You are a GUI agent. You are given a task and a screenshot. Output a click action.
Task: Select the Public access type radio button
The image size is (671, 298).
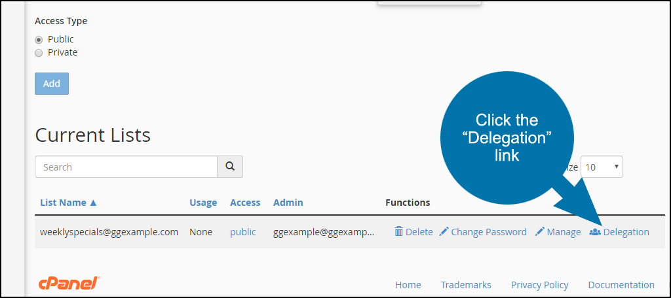click(x=39, y=40)
